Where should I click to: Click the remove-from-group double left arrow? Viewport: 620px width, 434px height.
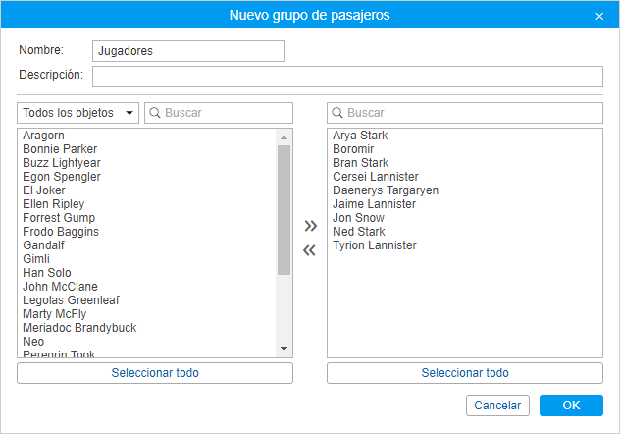(310, 250)
